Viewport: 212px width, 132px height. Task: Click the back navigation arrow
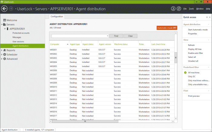[4, 9]
